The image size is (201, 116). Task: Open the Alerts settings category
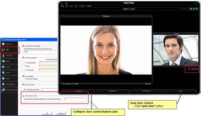point(9,61)
